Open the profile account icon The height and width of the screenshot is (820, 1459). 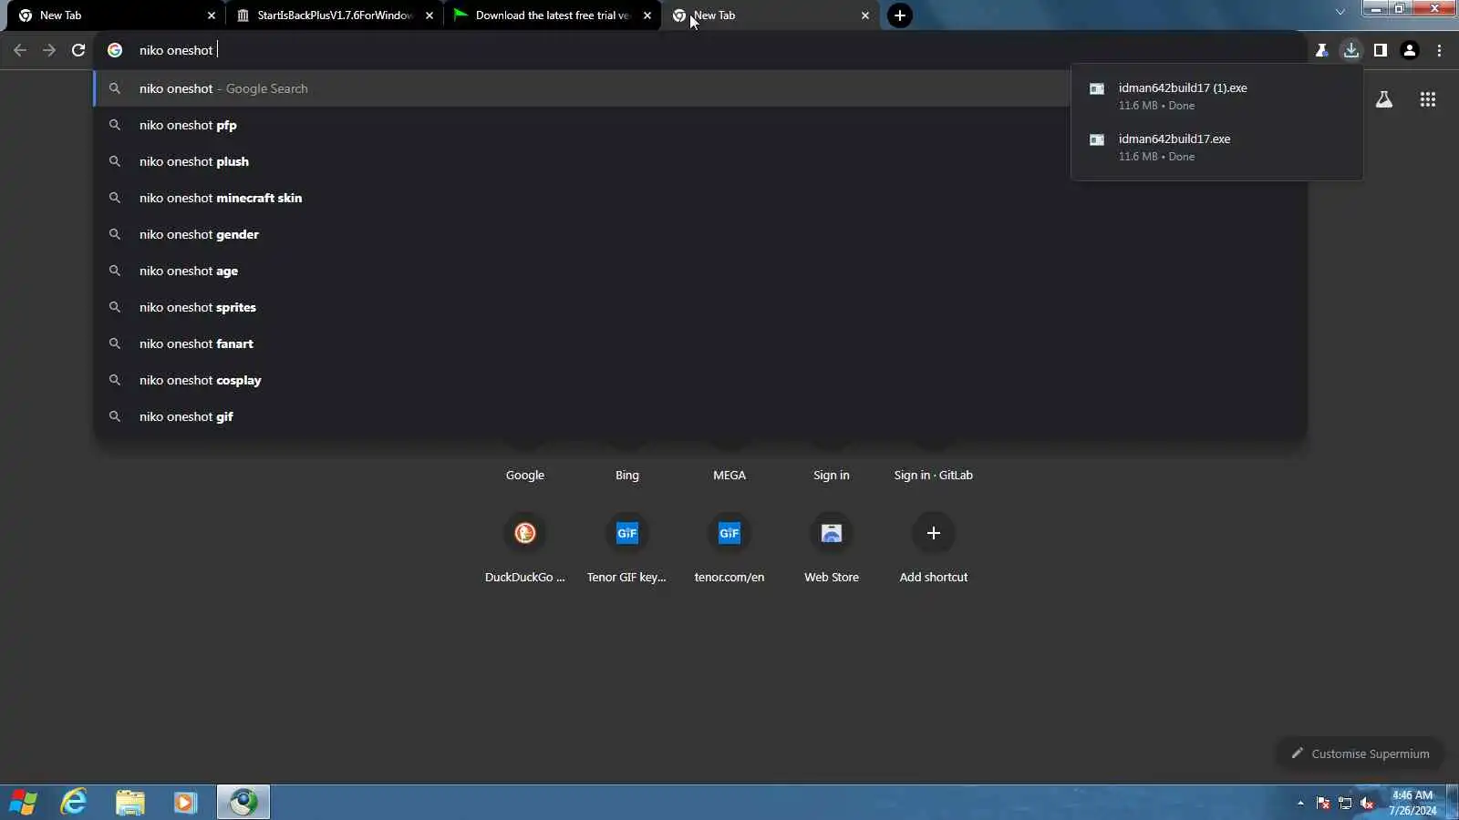coord(1410,50)
